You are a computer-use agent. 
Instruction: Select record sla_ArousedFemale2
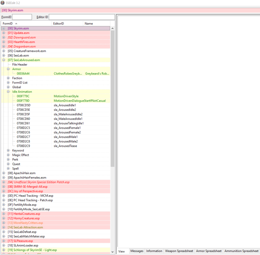56,132
